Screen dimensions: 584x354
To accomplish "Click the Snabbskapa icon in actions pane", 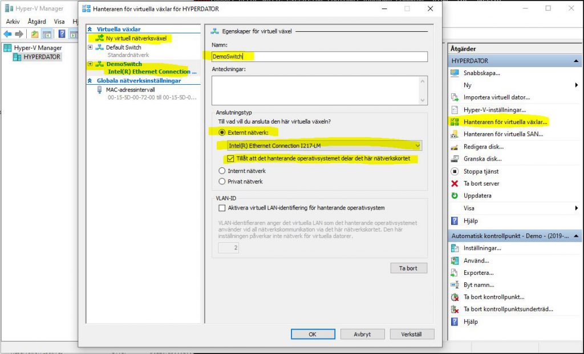I will click(455, 73).
